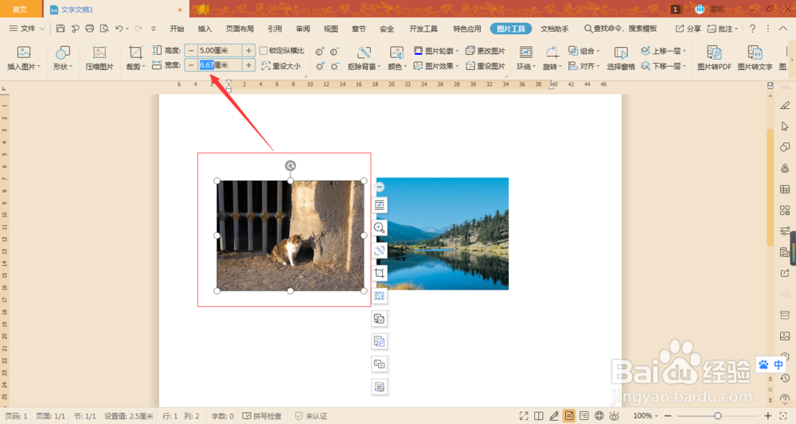This screenshot has width=796, height=424.
Task: Expand Picture Outline (图片轮廓) dropdown
Action: coord(436,51)
